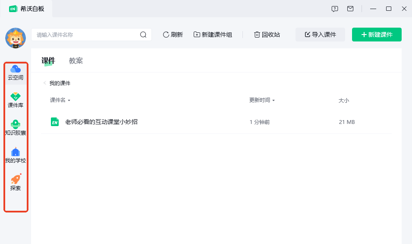Maximize the 希沃白板 window

point(389,9)
